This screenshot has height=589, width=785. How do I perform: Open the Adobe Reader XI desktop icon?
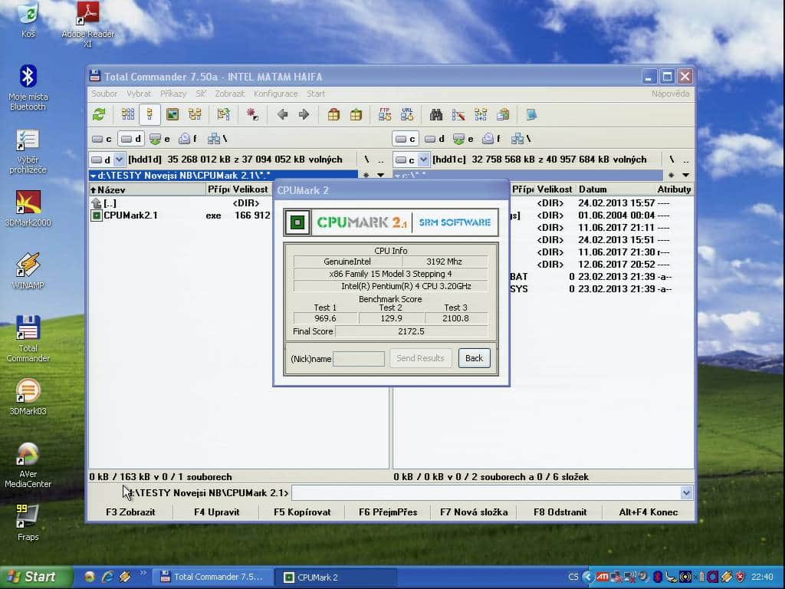coord(88,25)
